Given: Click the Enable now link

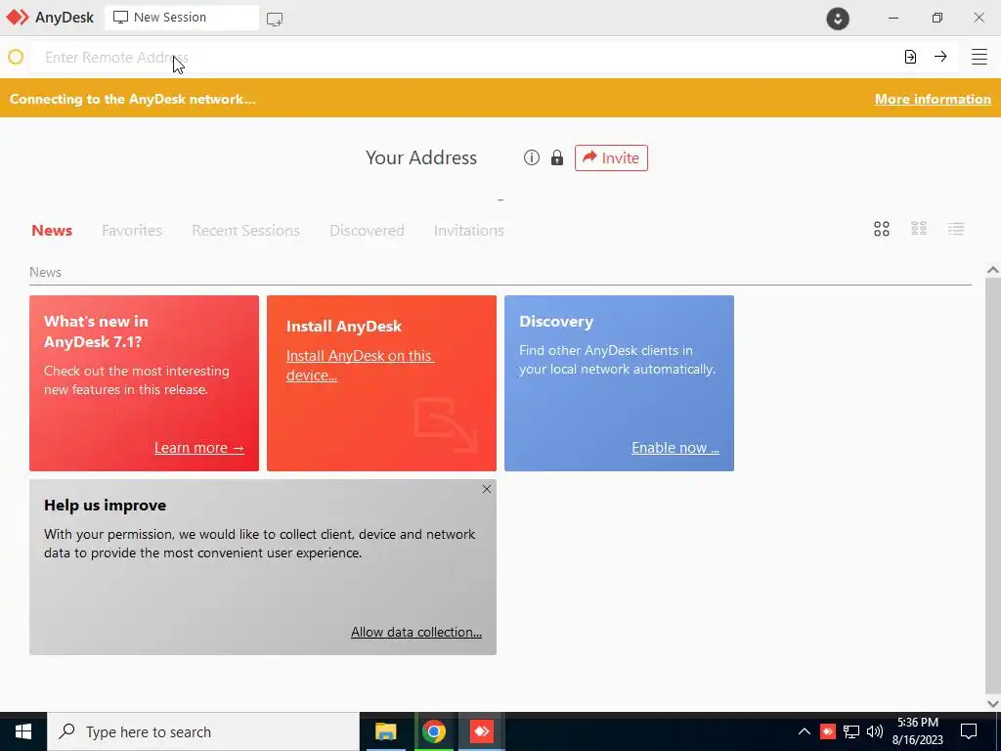Looking at the screenshot, I should (675, 448).
